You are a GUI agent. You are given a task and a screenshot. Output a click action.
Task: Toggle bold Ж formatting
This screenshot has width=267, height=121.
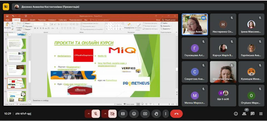point(35,28)
